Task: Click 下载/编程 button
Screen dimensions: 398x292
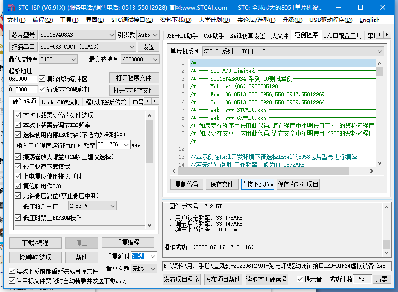Action: pos(35,243)
